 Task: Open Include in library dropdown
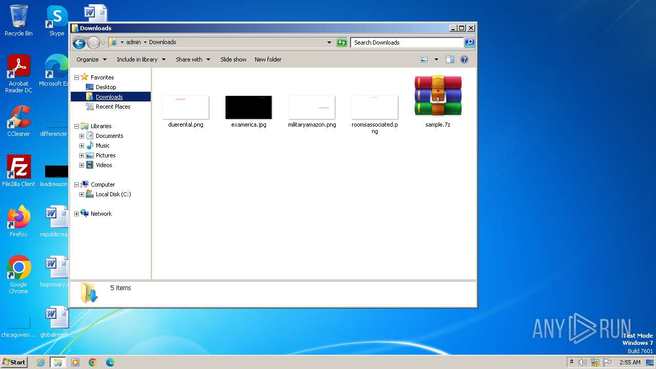click(x=141, y=59)
